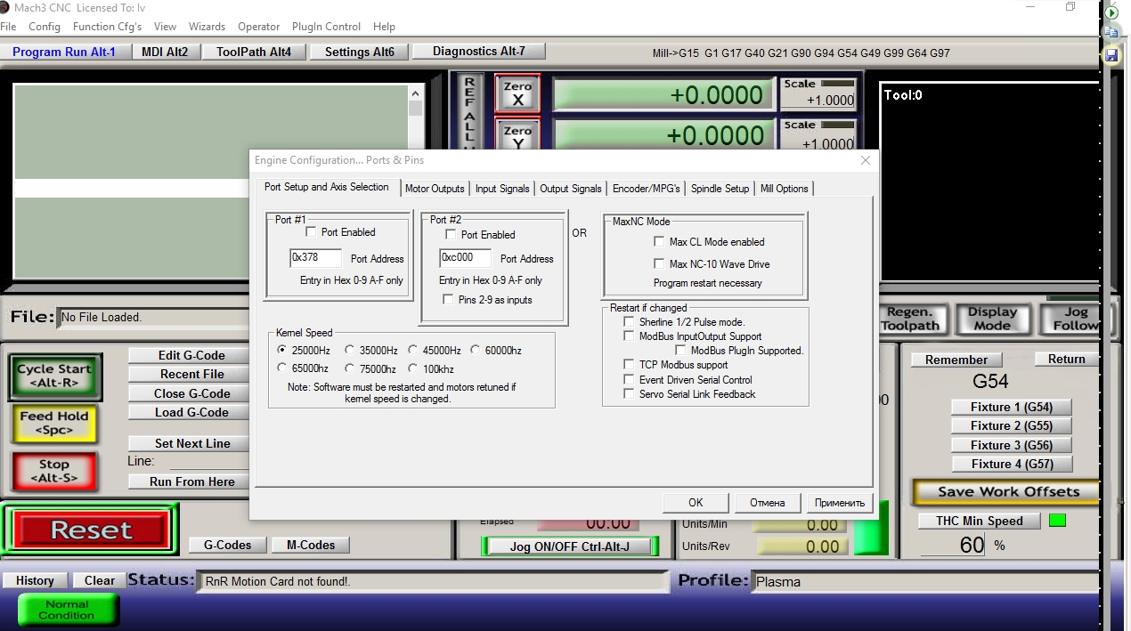Open the Operator menu

tap(259, 27)
